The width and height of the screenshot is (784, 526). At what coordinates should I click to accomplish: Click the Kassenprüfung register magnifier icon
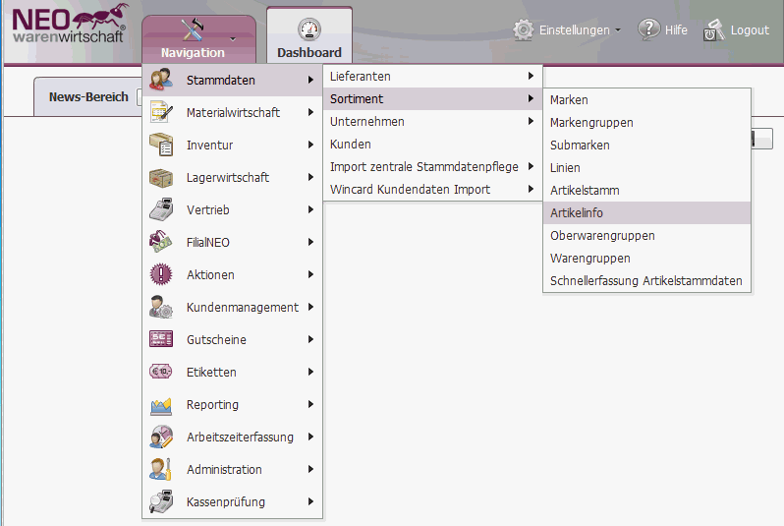point(161,502)
